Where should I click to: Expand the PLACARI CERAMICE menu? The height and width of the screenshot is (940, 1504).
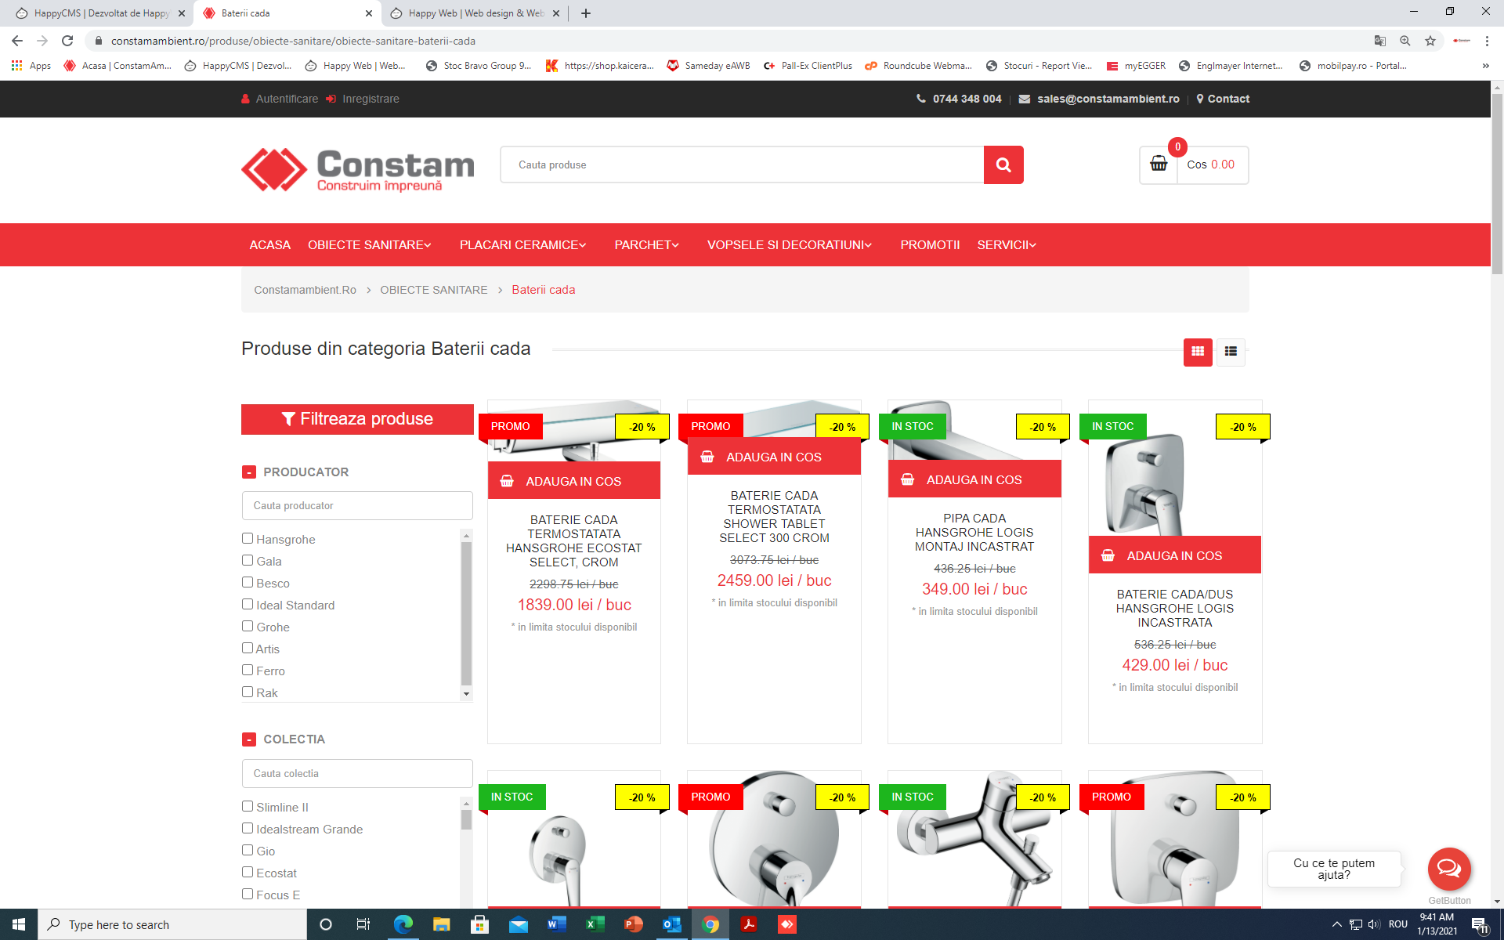[522, 245]
